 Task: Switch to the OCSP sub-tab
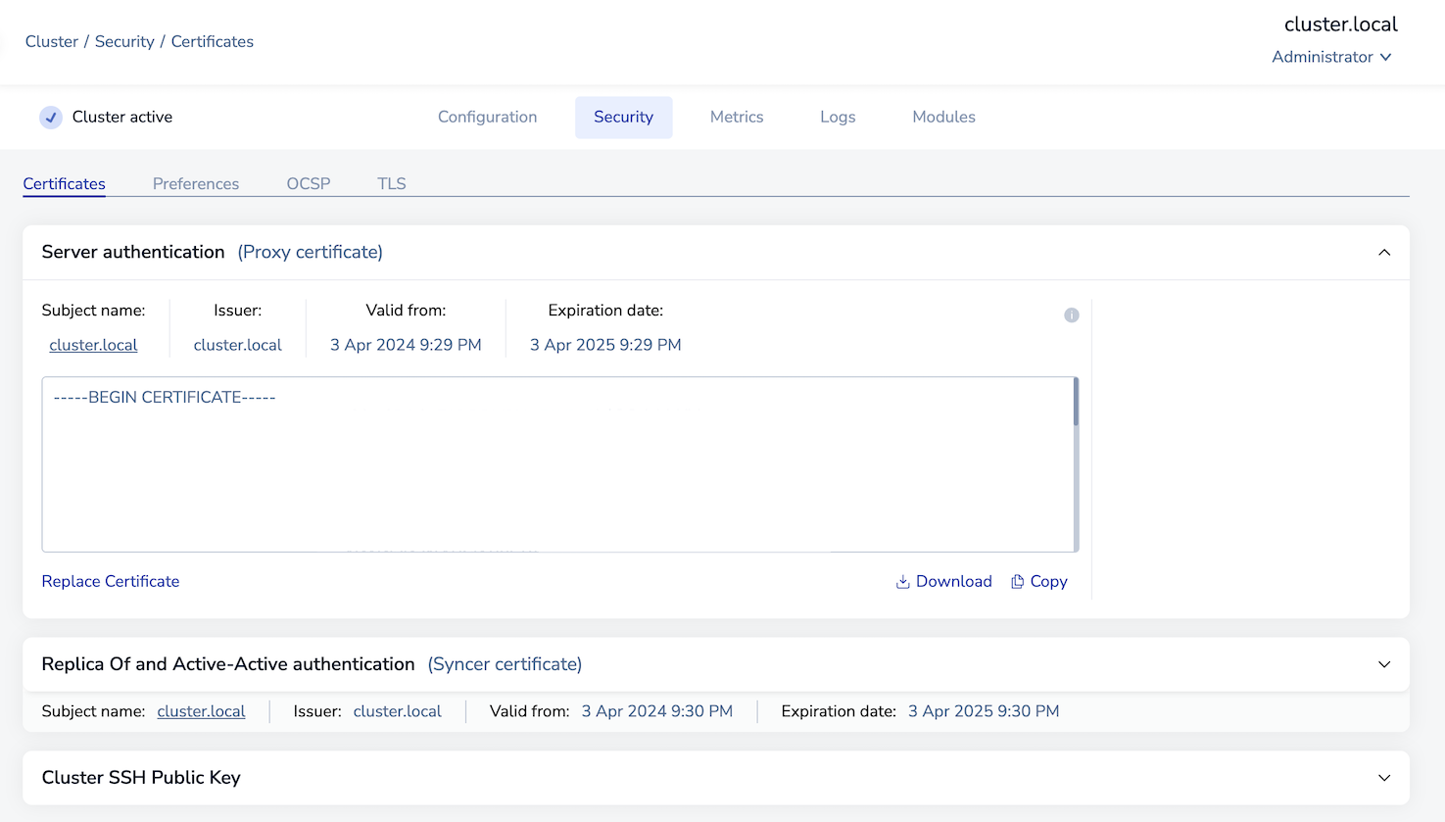(x=308, y=184)
